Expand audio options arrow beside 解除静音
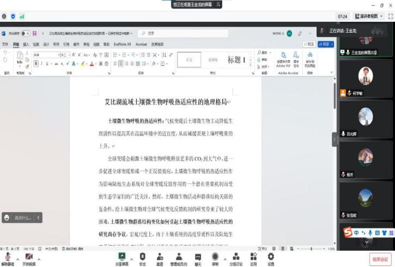The image size is (395, 267). (18, 259)
